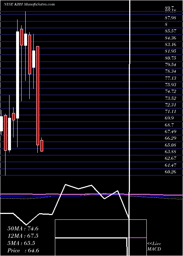Click the Price : 64.6 reading
Screen dimensions: 183x256
coord(23,251)
